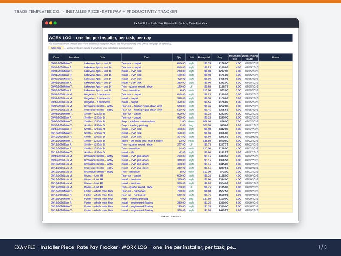Viewport: 341px width, 256px height.
Task: Click the '1 / 3' slide counter
Action: (323, 247)
